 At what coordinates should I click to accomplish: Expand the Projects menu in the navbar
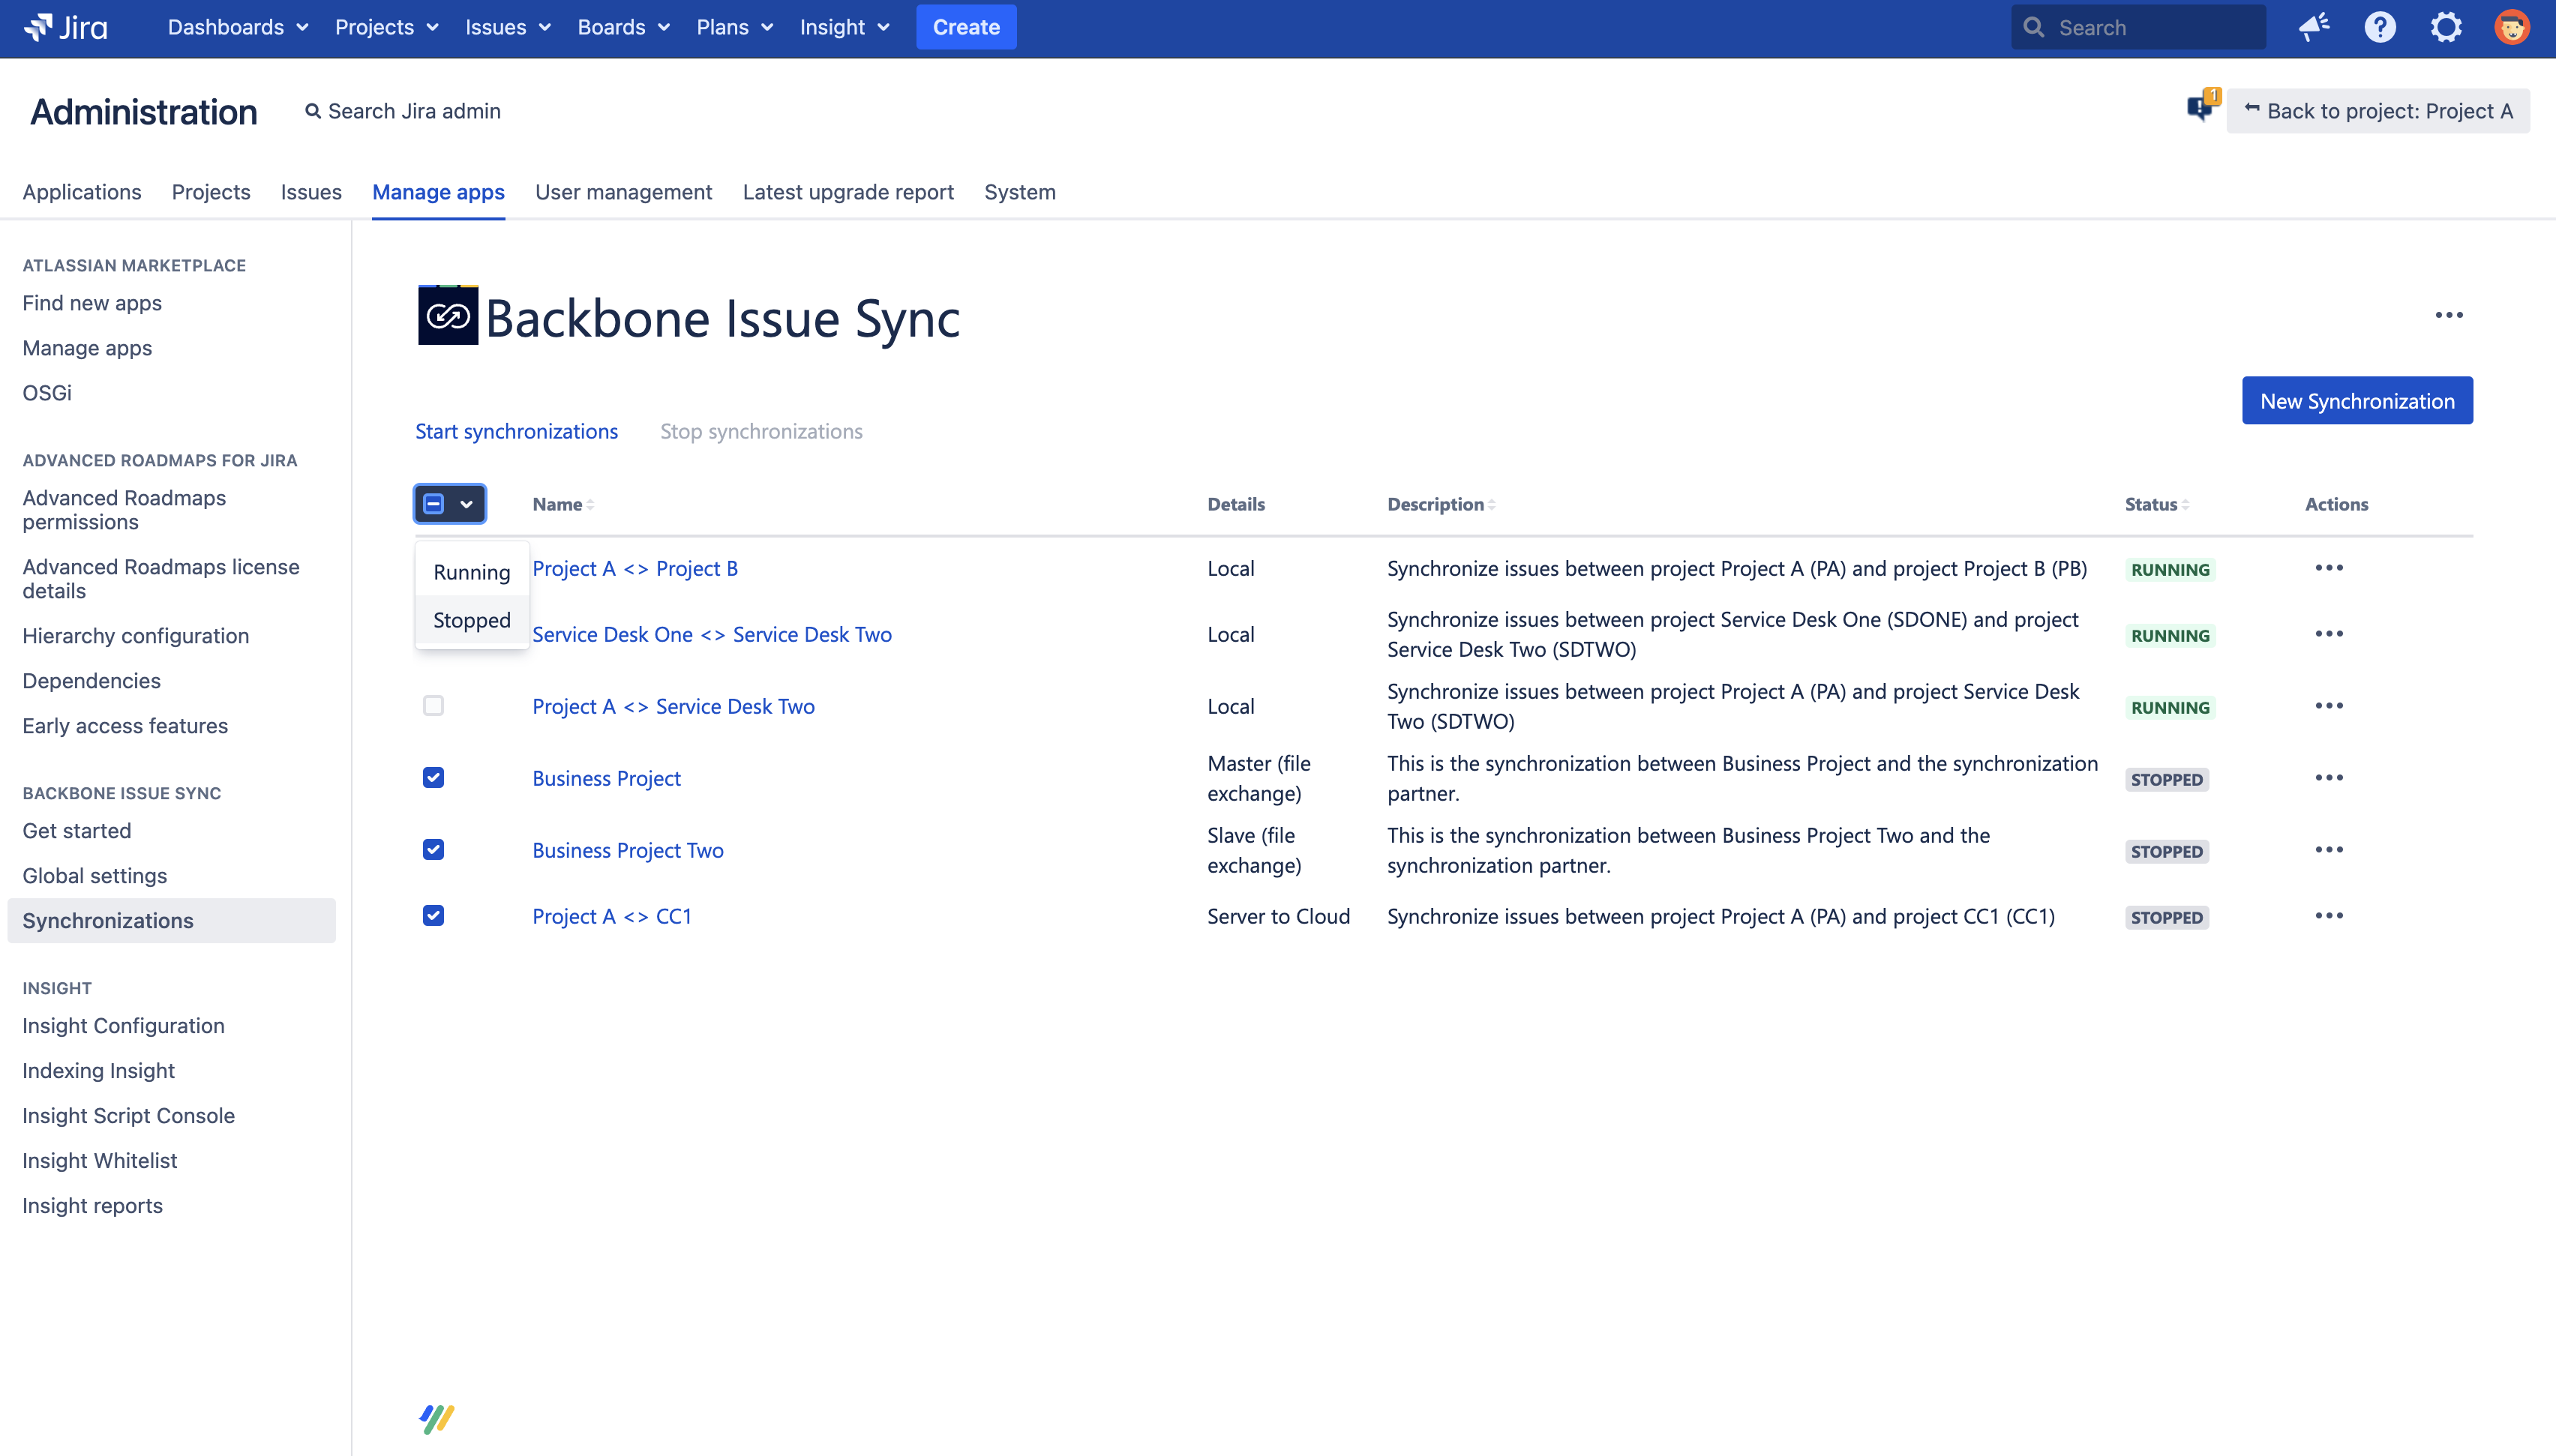pos(386,27)
